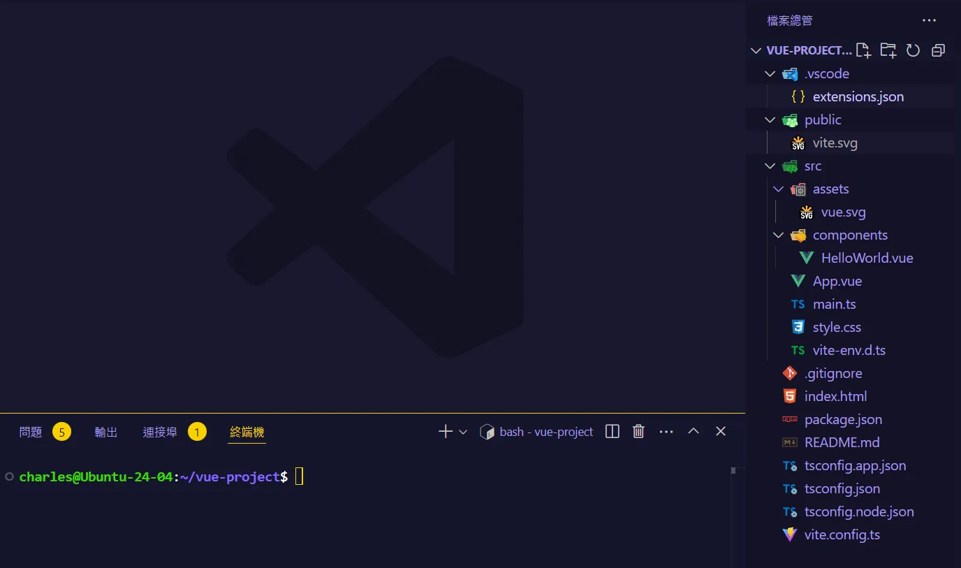Switch to the 連接埠 tab
The image size is (961, 568).
[175, 432]
